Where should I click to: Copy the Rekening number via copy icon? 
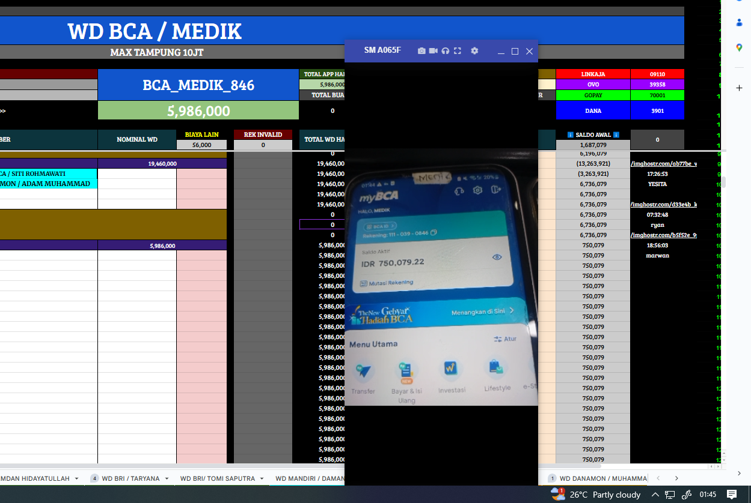click(434, 232)
